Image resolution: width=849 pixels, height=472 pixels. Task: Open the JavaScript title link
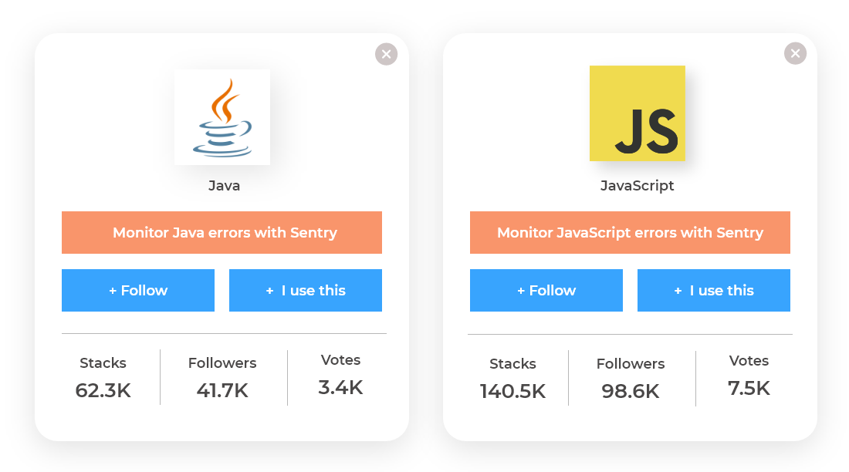[x=638, y=186]
